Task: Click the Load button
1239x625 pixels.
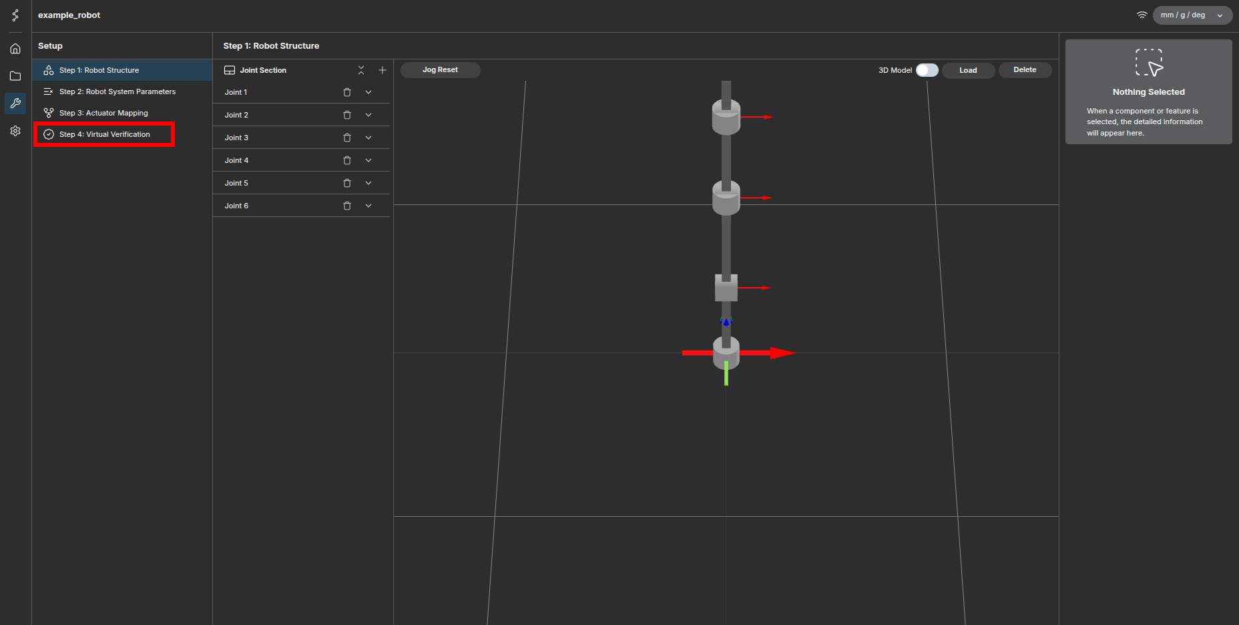Action: (x=968, y=70)
